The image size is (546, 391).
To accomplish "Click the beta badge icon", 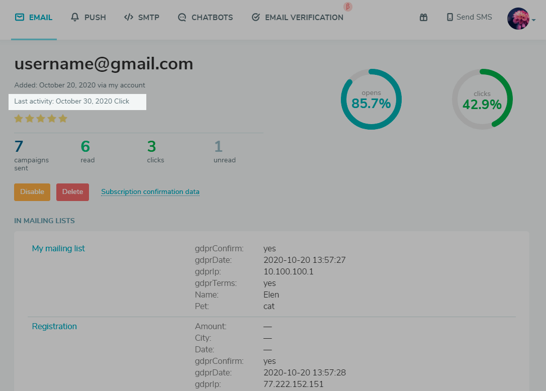I will (x=347, y=7).
